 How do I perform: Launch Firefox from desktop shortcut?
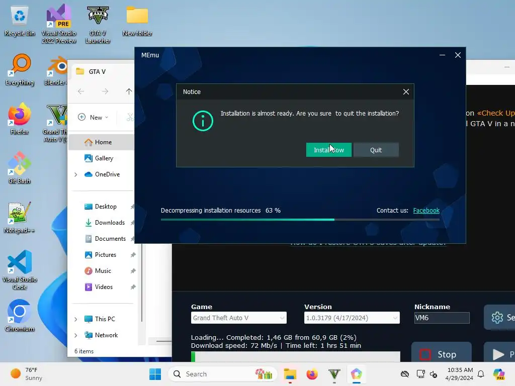[x=20, y=119]
